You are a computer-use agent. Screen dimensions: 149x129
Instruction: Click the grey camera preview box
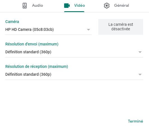click(121, 27)
